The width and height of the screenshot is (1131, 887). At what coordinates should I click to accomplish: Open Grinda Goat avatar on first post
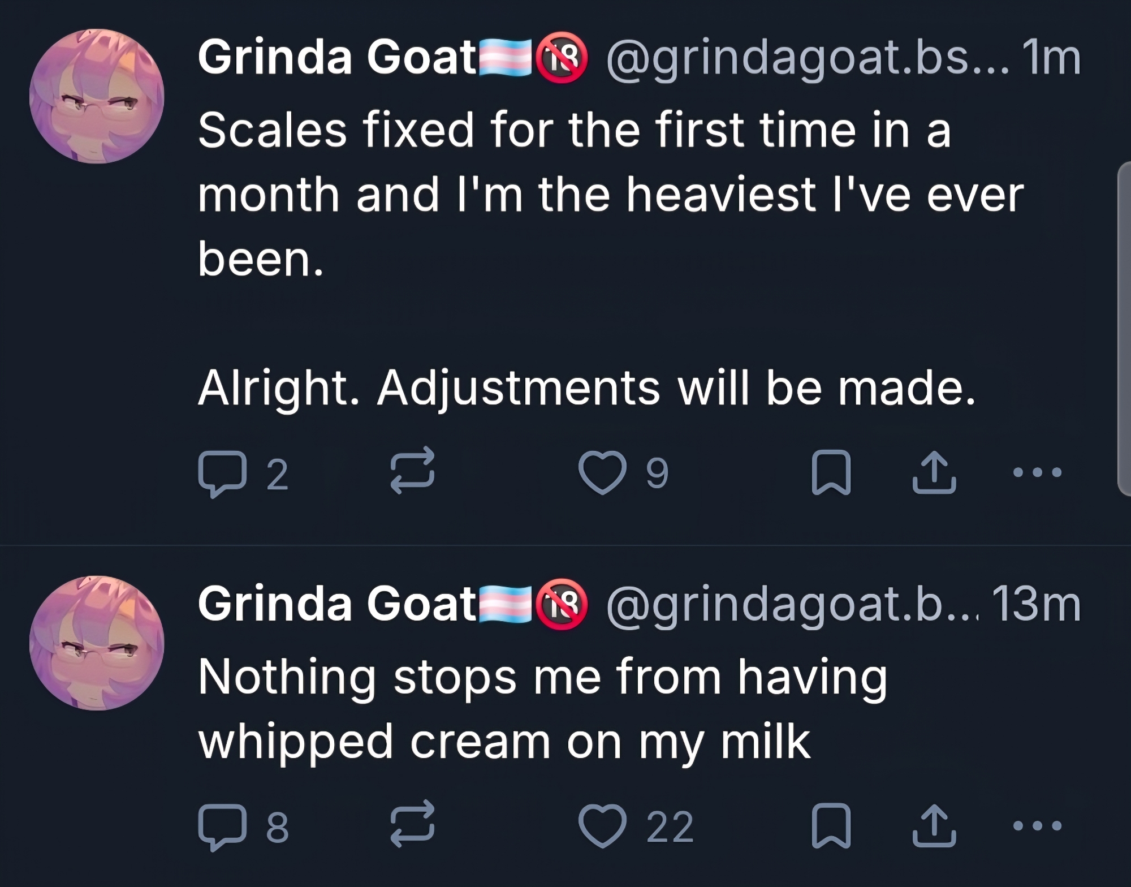coord(97,96)
